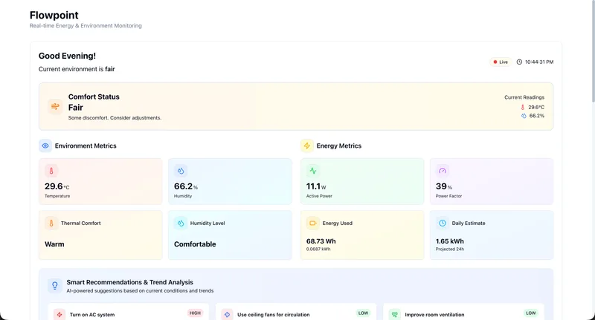Click the vent icon beside Improve room ventilation
595x320 pixels.
click(395, 314)
